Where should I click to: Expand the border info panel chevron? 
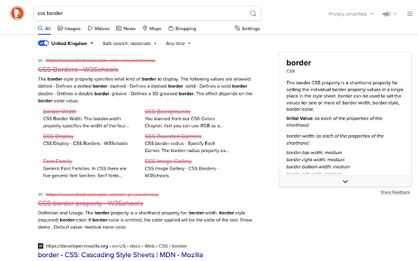[346, 181]
